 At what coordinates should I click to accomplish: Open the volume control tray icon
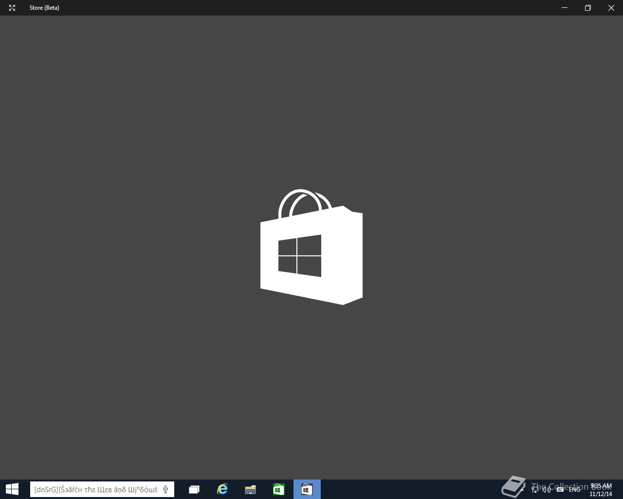tap(547, 489)
